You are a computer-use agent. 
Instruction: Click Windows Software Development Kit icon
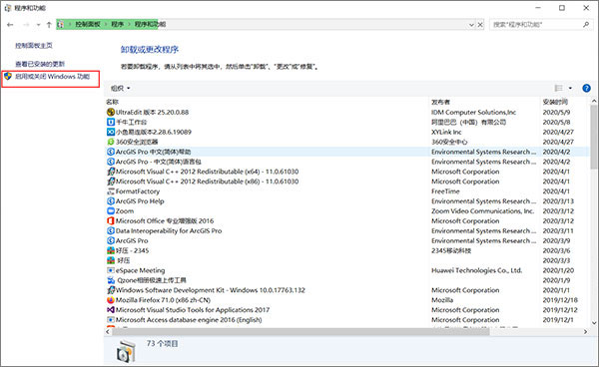coord(111,290)
